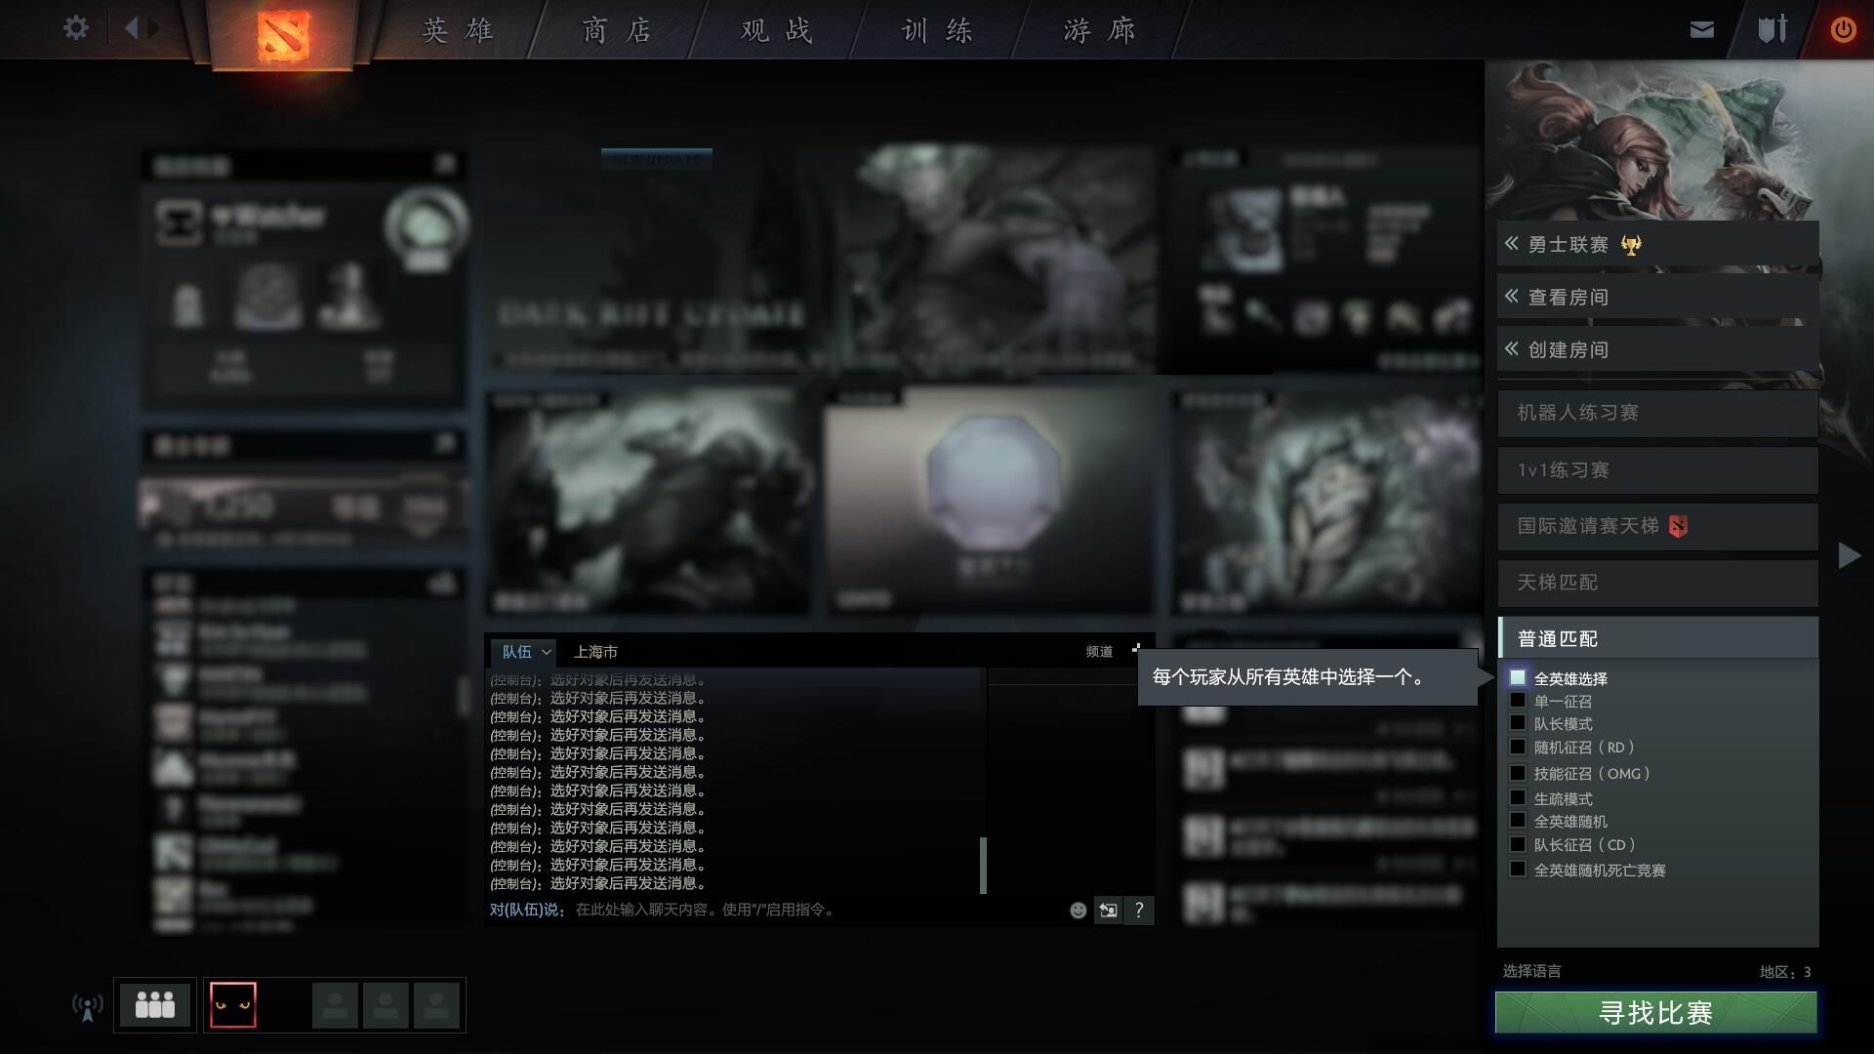Open the party members group icon
Viewport: 1874px width, 1054px height.
154,1005
